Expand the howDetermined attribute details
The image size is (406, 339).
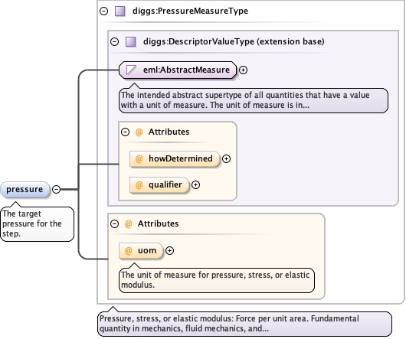226,158
